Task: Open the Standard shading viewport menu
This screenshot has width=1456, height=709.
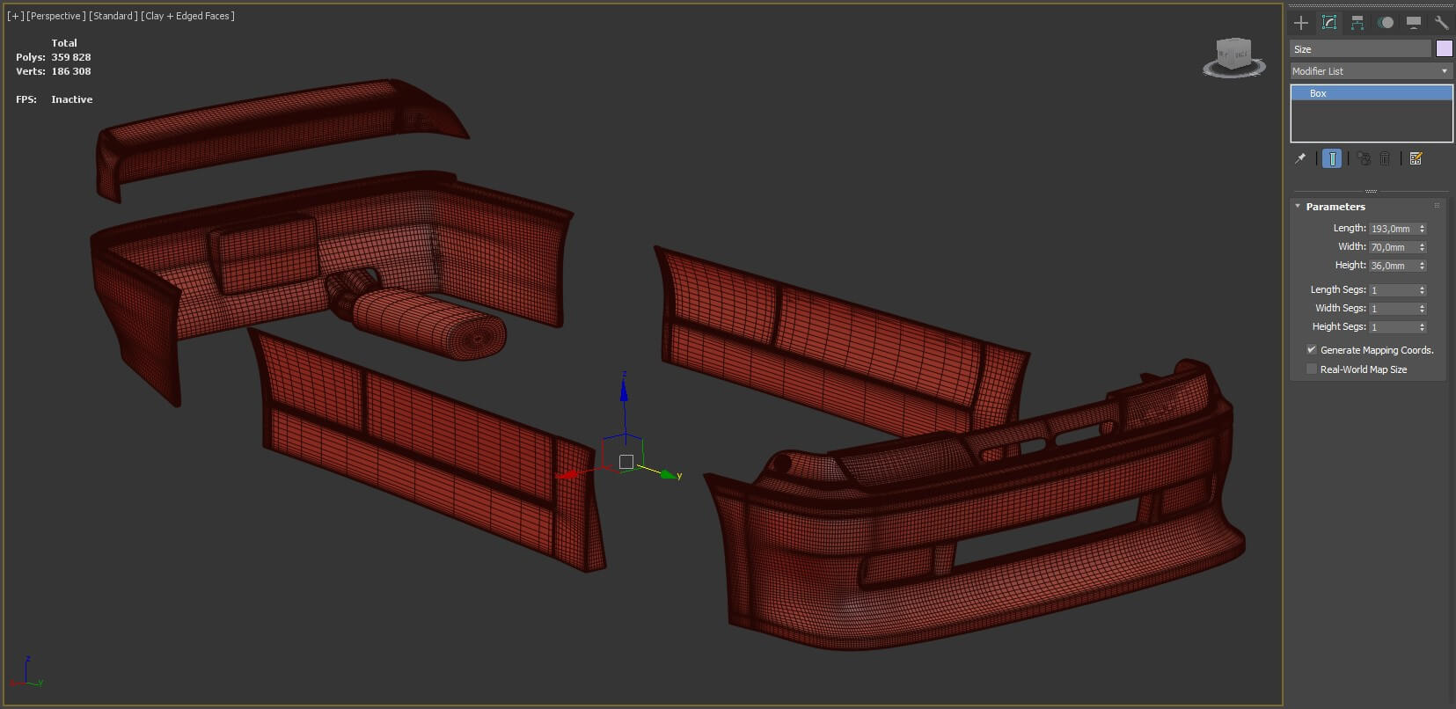Action: (113, 16)
